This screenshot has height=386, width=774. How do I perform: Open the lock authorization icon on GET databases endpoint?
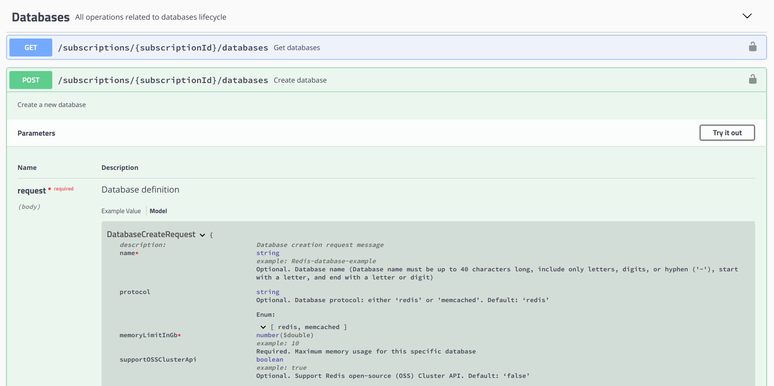pos(753,47)
